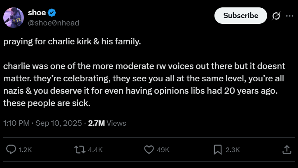Share the tweet via the upload arrow icon
Screen dimensions: 298x168
[286, 150]
